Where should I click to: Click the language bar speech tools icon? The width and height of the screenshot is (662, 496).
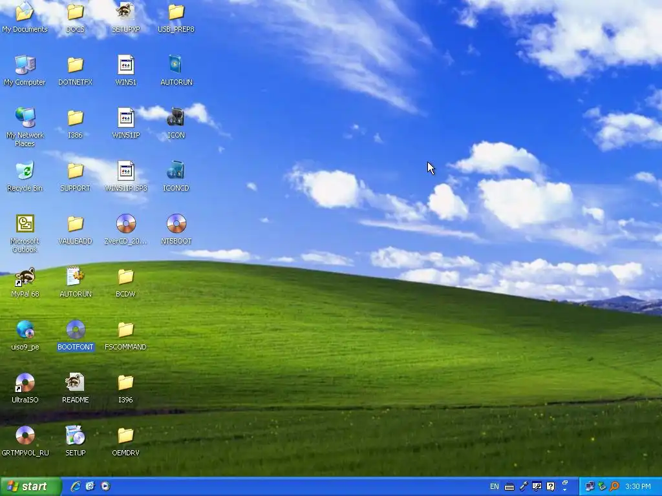coord(537,486)
